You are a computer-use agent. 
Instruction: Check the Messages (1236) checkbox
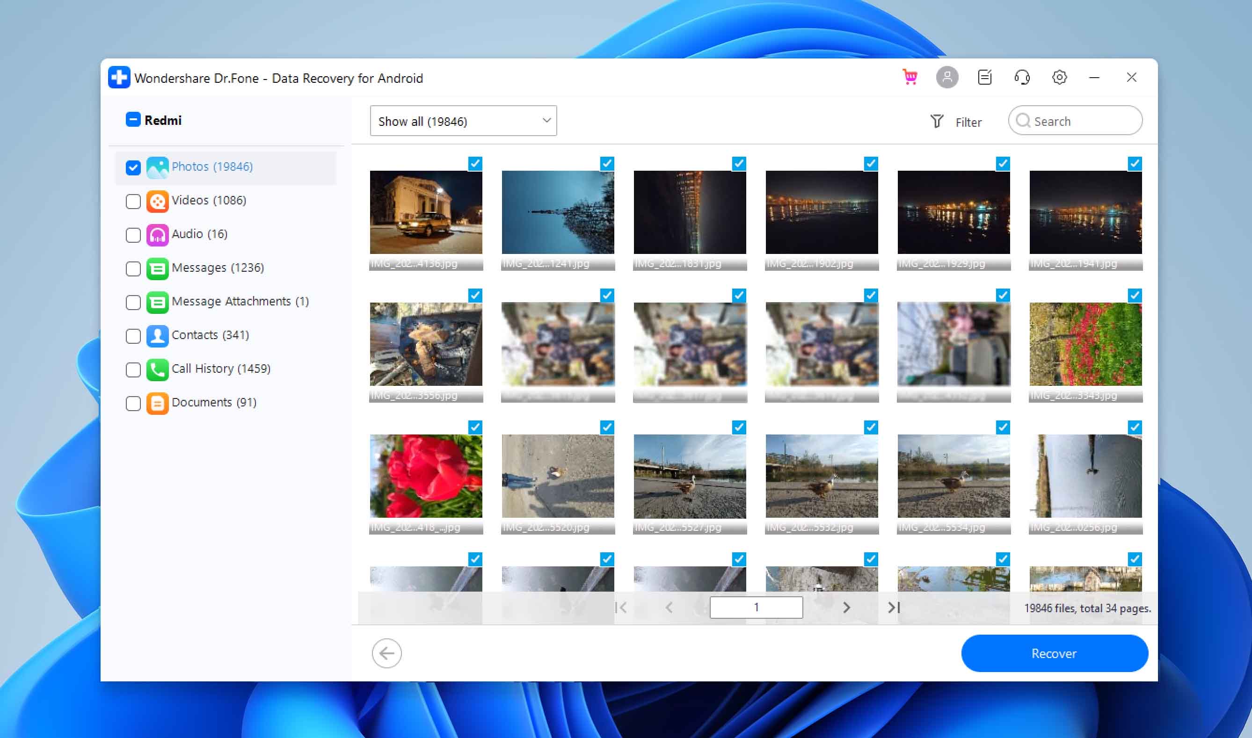[133, 269]
